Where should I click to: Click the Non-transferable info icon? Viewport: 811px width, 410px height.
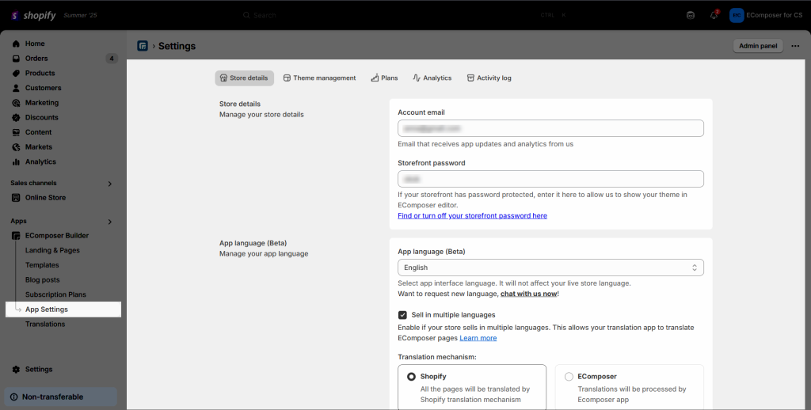click(x=14, y=397)
